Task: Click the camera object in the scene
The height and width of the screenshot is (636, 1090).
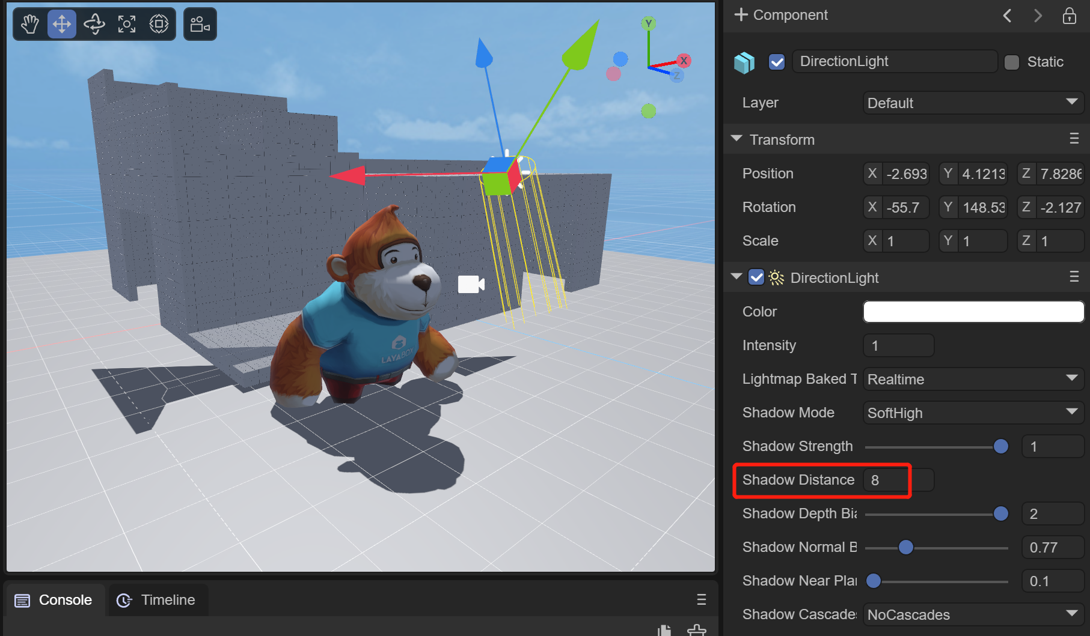Action: [471, 284]
